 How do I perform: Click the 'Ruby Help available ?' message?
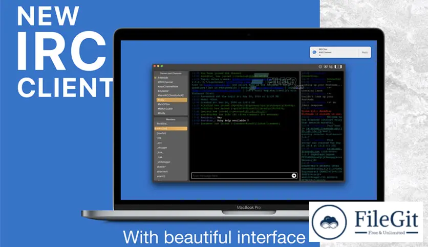[233, 120]
